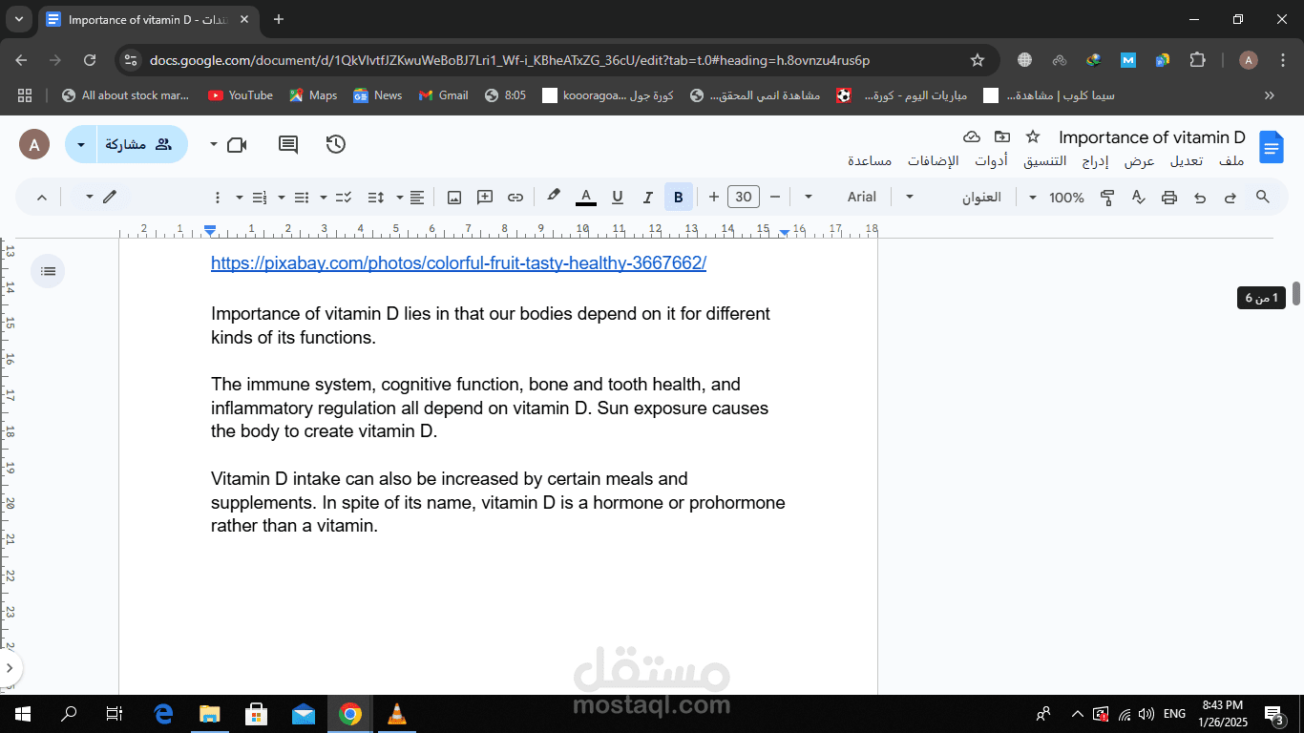Open the ملف (File) menu
This screenshot has height=733, width=1304.
tap(1232, 161)
